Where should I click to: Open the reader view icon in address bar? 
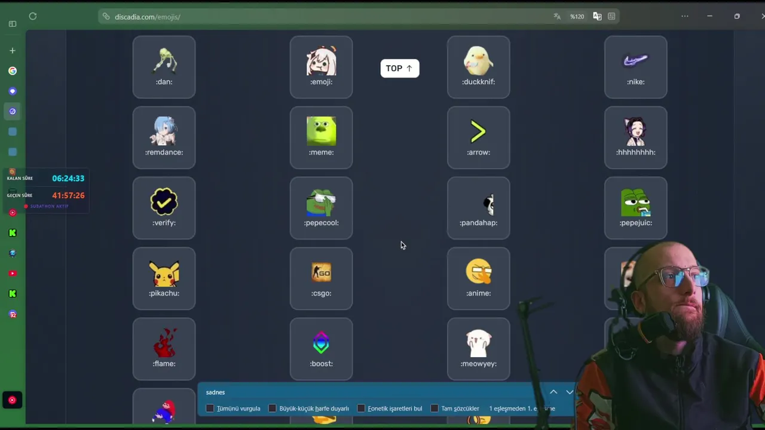point(611,17)
